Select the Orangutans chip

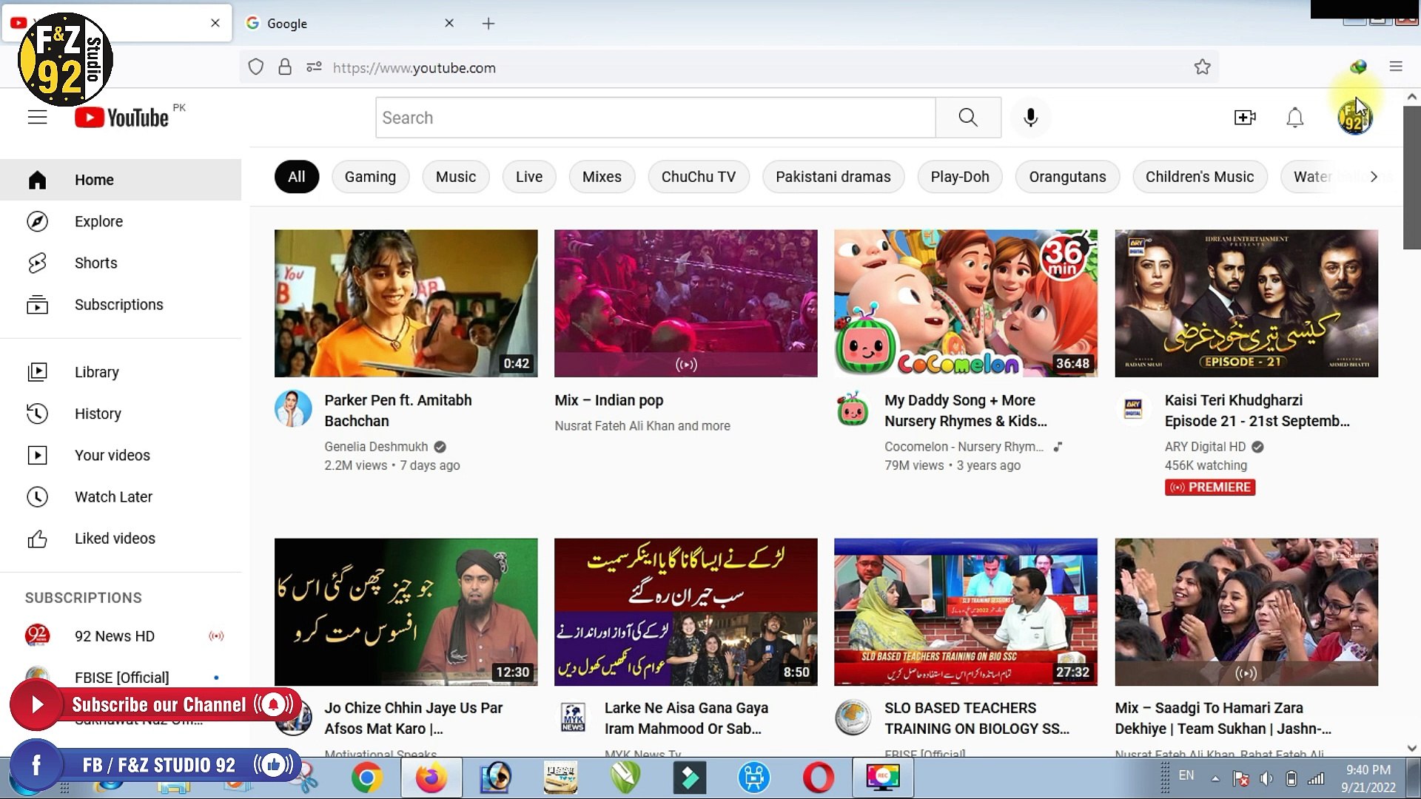click(x=1067, y=177)
